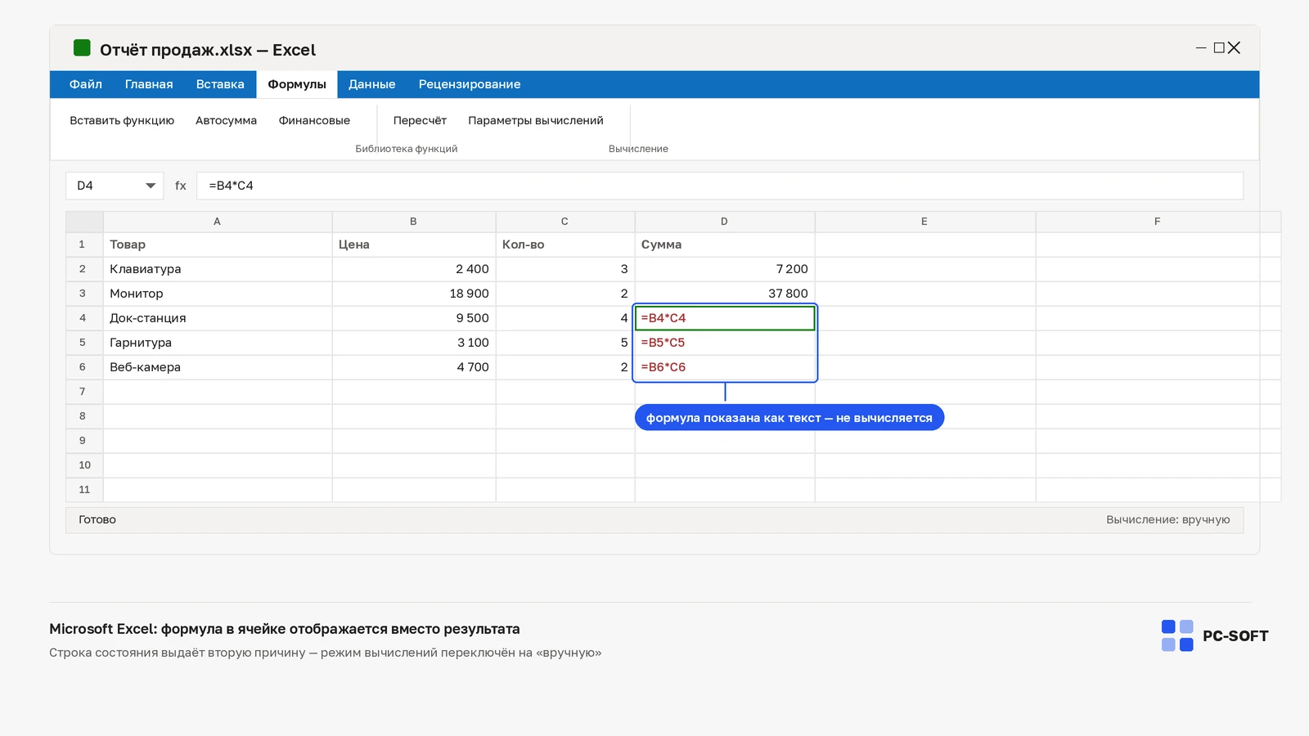Viewport: 1309px width, 736px height.
Task: Click the Пересчёт button
Action: click(x=420, y=120)
